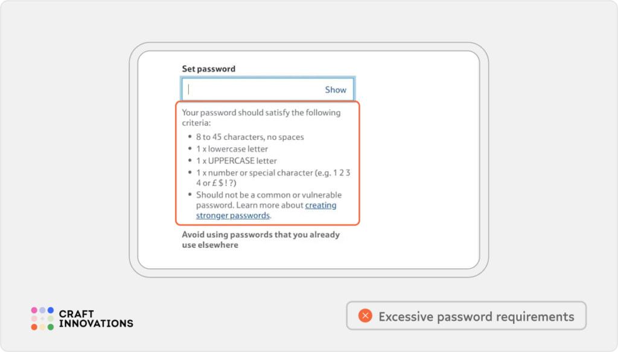Click the blue dot in the logo
Viewport: 618px width, 352px height.
50,310
